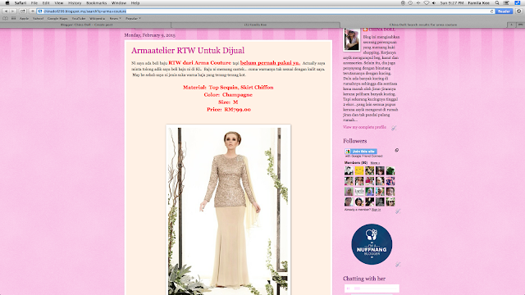Open post title Armaatelier RTW Untuk Dijual
This screenshot has width=525, height=295.
point(188,51)
